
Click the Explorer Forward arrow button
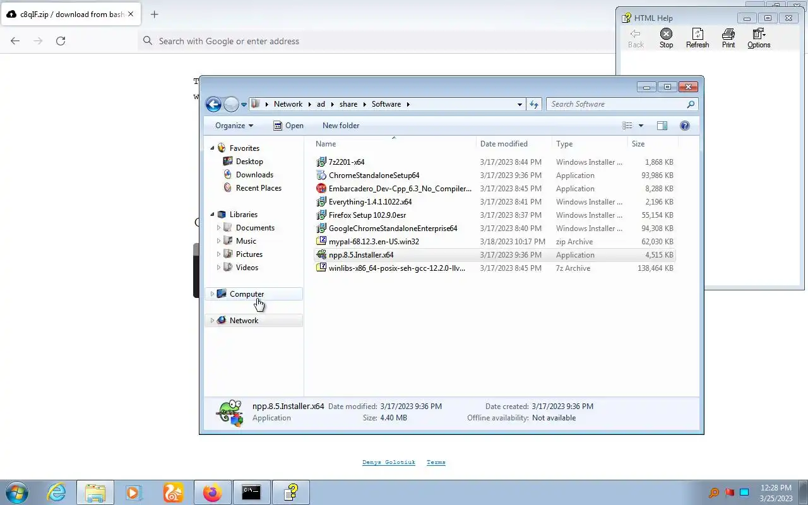tap(231, 104)
